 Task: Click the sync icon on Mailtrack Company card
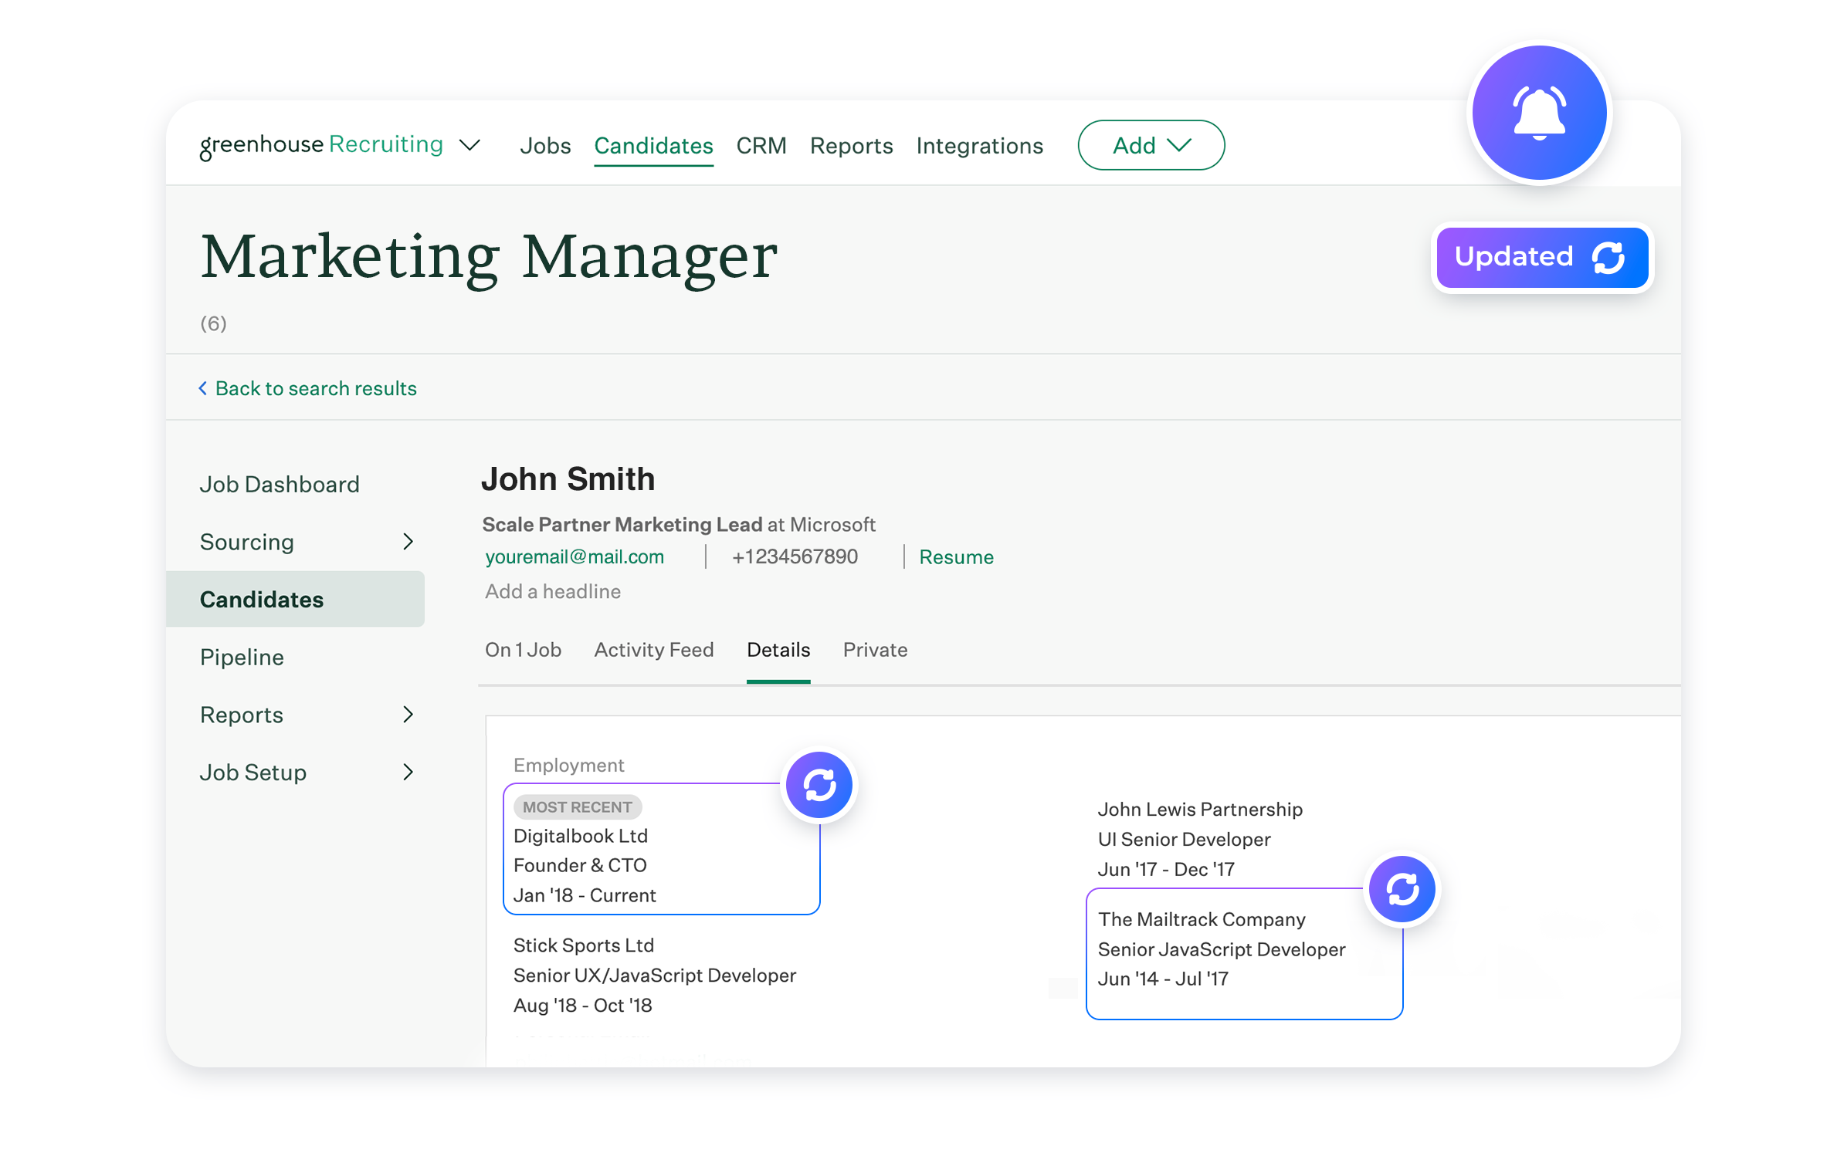(1402, 889)
